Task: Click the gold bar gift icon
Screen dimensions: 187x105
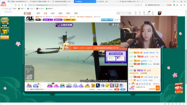Action: pos(107,85)
